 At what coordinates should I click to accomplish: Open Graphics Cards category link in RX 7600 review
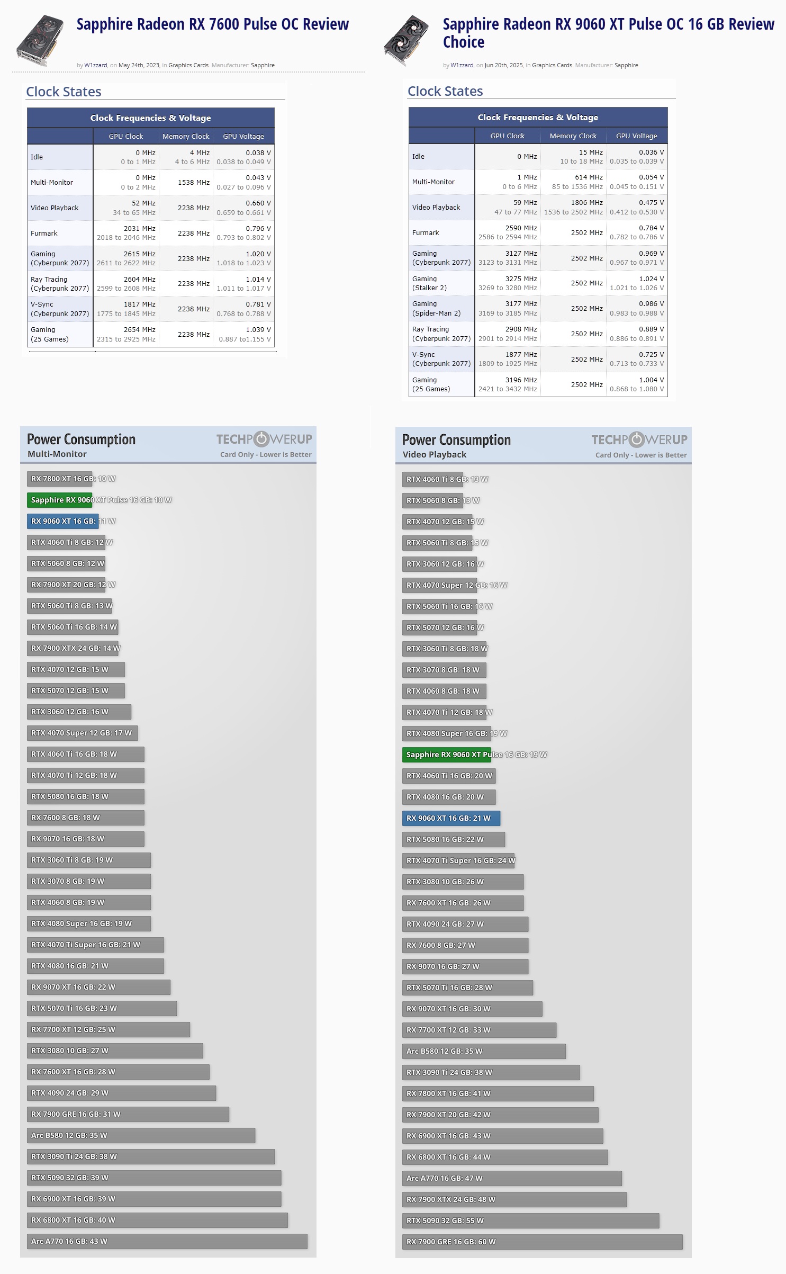pyautogui.click(x=188, y=65)
